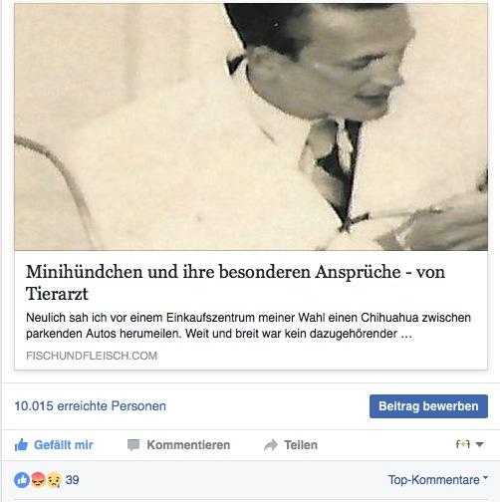
Task: Open the FISCHUNDFLEISCH.COM source link
Action: coord(92,356)
